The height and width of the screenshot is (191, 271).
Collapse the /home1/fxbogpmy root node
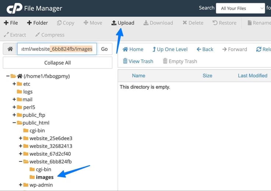click(8, 76)
